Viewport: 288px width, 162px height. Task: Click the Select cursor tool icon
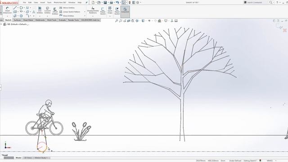(x=124, y=2)
